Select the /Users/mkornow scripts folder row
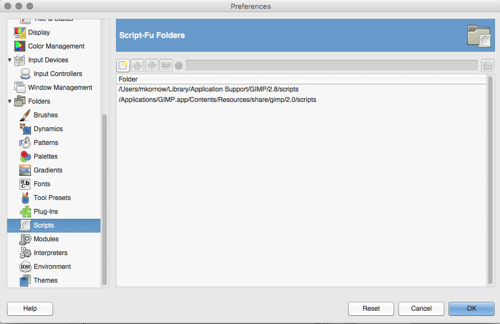This screenshot has width=500, height=324. 301,89
